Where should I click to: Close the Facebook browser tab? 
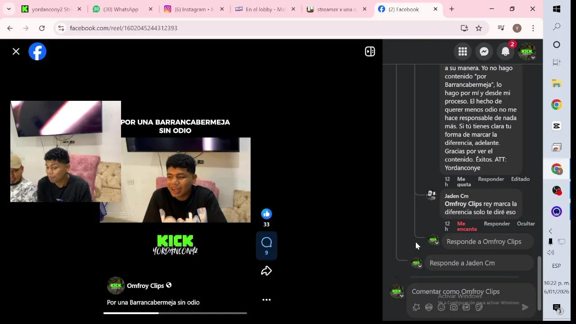coord(435,9)
